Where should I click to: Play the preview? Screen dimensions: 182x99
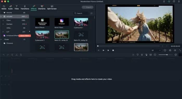point(108,50)
